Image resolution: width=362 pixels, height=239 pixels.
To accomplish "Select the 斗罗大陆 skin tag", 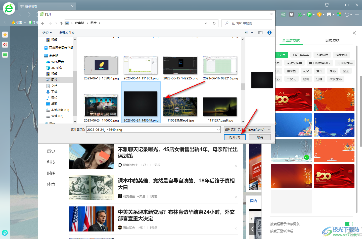I will pyautogui.click(x=341, y=55).
